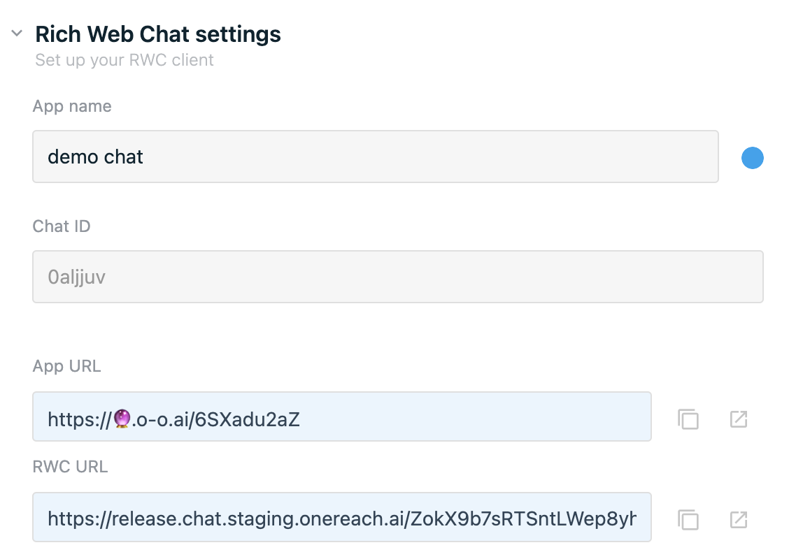Click the 'demo chat' text
Image resolution: width=803 pixels, height=559 pixels.
(x=95, y=157)
